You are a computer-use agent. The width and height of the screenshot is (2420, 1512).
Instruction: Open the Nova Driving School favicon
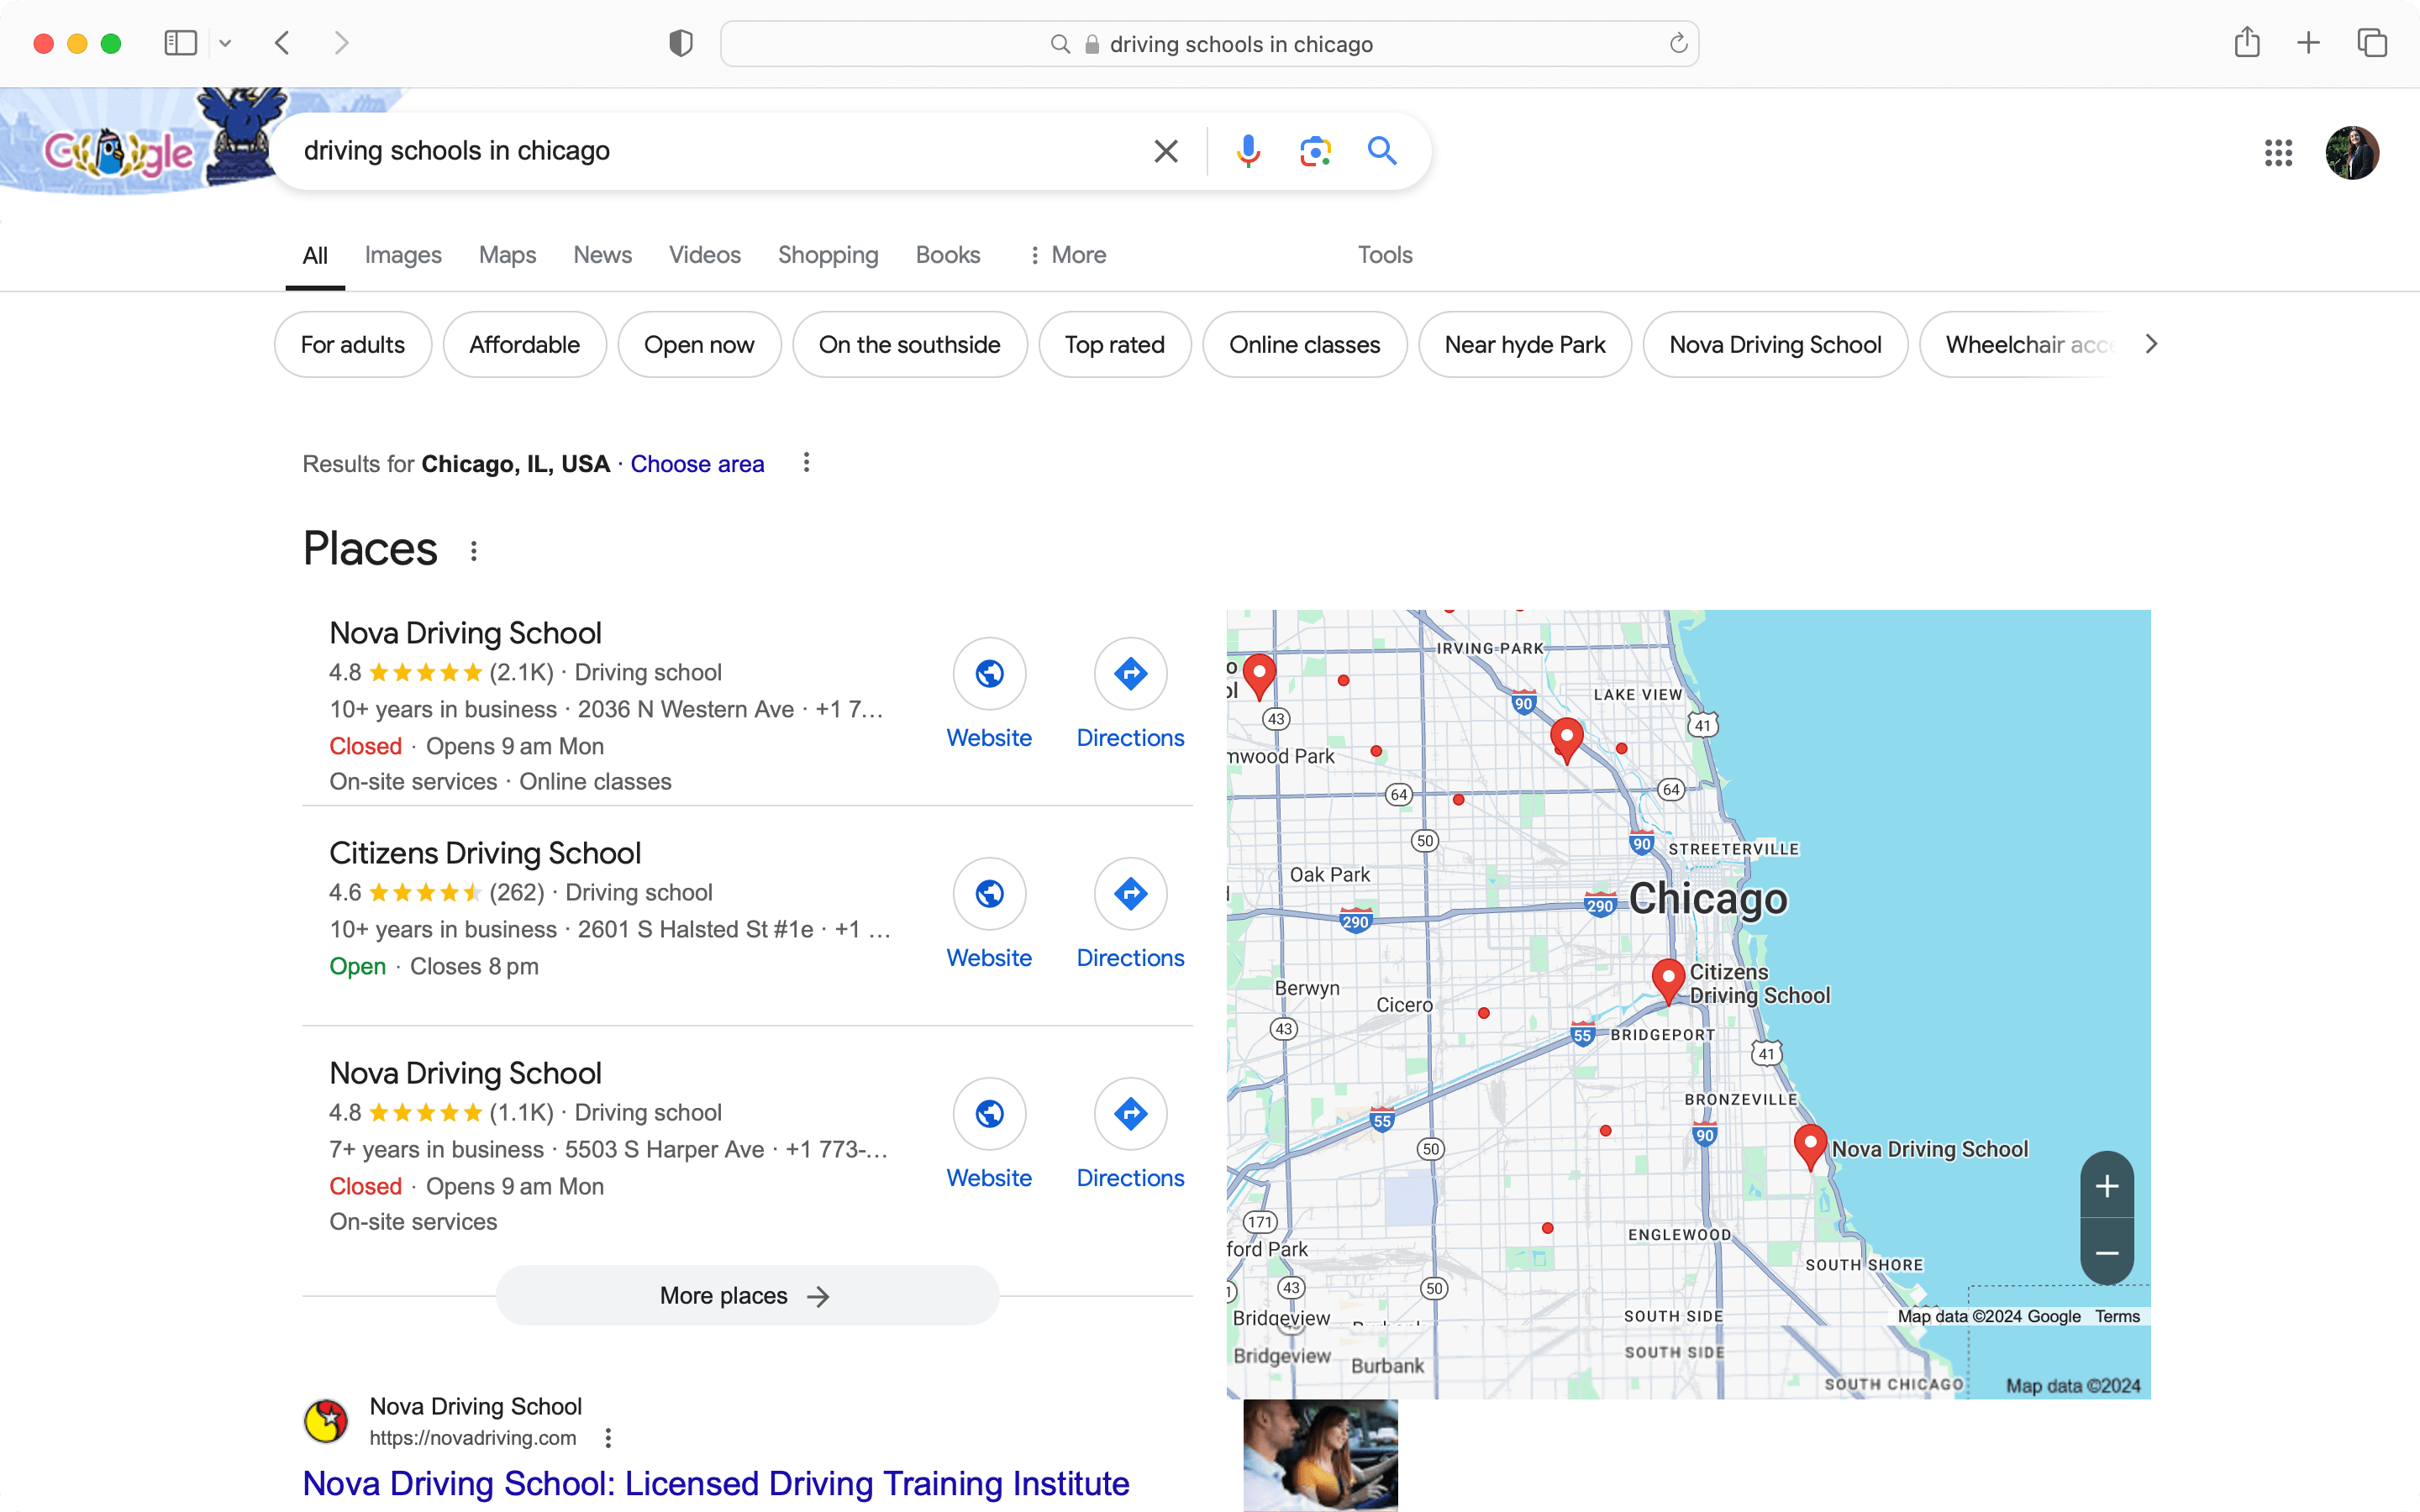tap(326, 1421)
